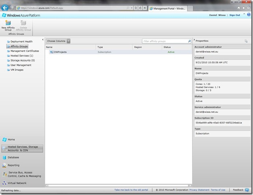253x195 pixels.
Task: Go to the Reporting section
Action: tap(14, 165)
